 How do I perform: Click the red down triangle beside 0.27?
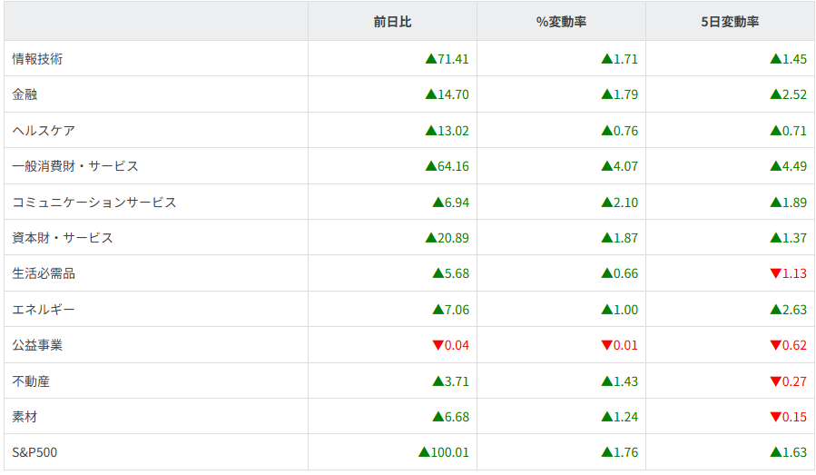775,381
